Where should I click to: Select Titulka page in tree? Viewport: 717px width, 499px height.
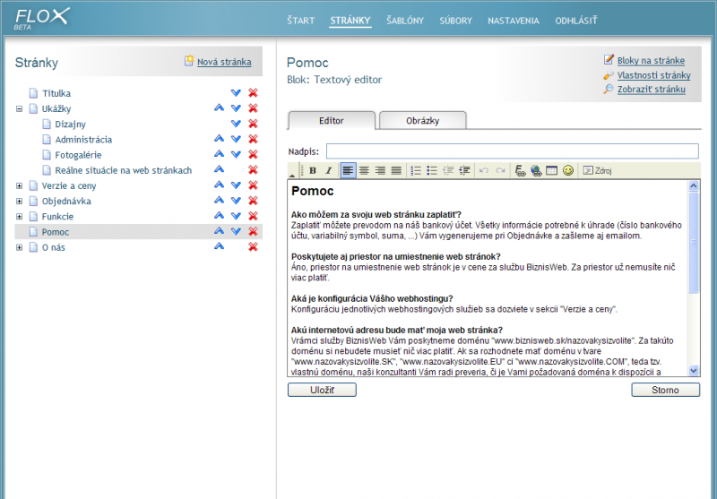56,93
